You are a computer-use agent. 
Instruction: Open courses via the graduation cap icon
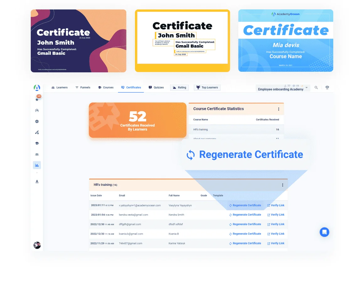click(x=37, y=143)
